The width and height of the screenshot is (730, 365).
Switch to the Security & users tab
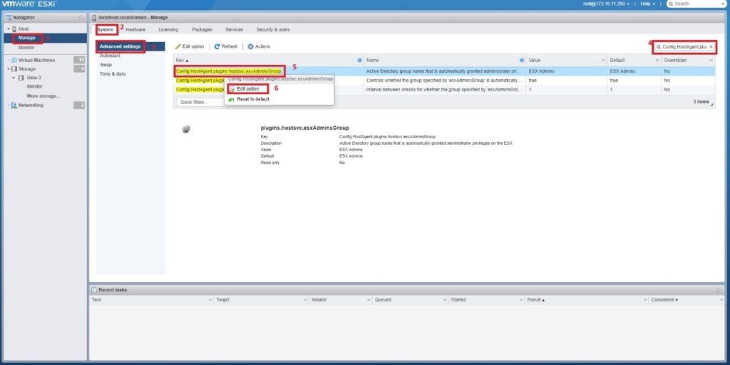coord(273,29)
